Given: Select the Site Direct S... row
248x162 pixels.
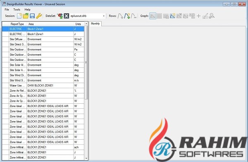Looking at the screenshot, I should (x=43, y=44).
